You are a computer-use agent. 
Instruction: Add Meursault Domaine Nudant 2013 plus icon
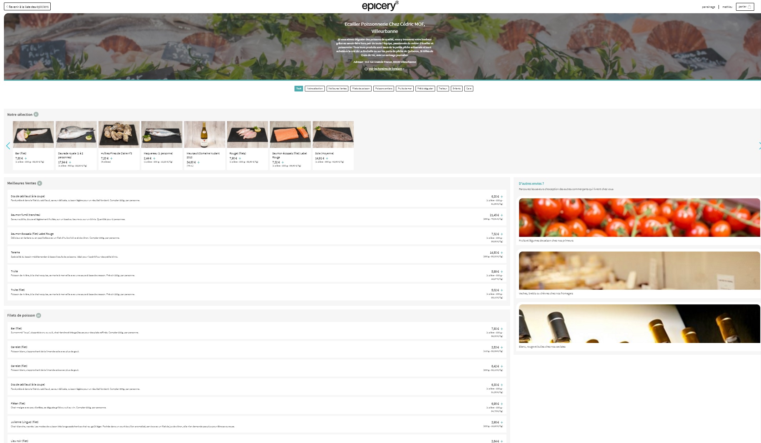(x=198, y=162)
